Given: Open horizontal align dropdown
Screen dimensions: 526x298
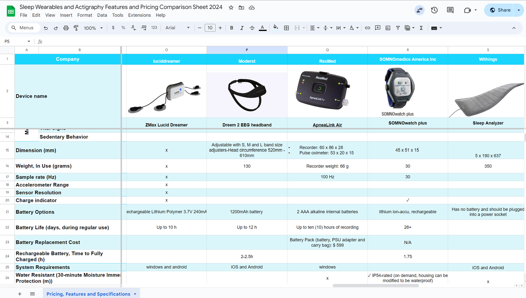Looking at the screenshot, I should (314, 28).
